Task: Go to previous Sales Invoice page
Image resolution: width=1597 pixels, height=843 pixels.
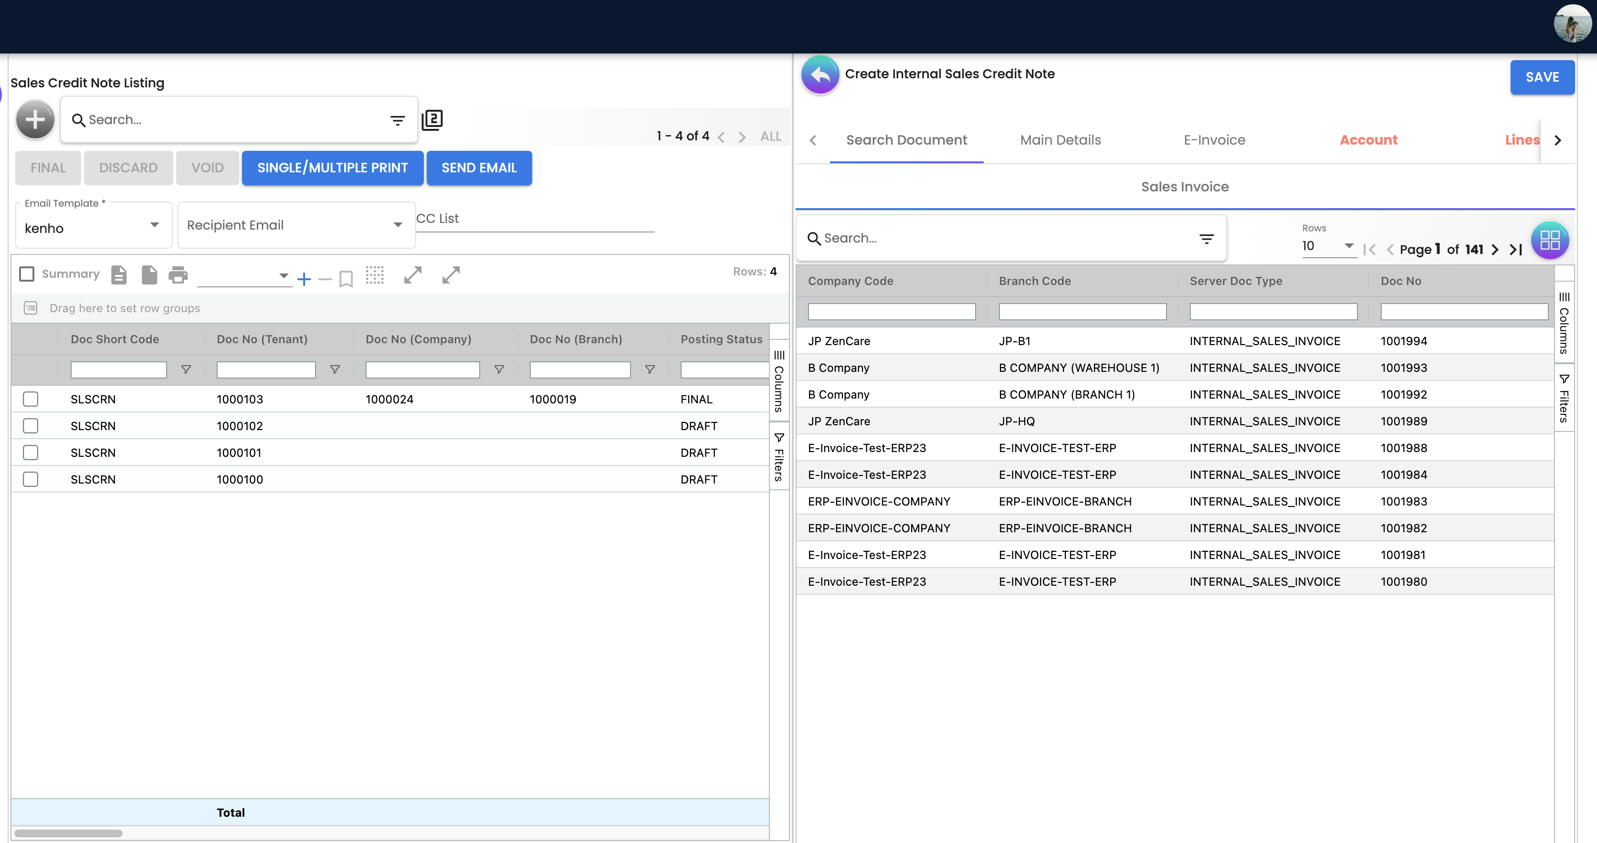Action: pyautogui.click(x=1390, y=249)
